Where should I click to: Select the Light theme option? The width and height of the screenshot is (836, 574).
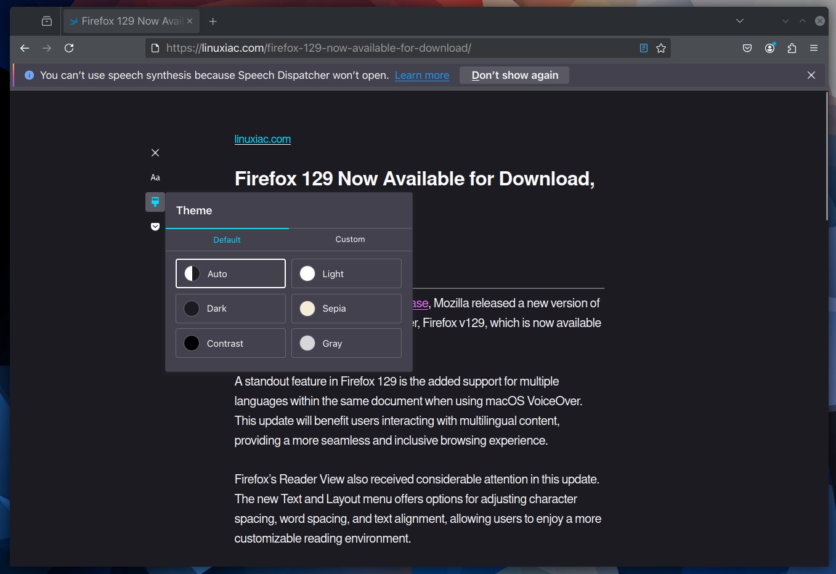pyautogui.click(x=346, y=273)
